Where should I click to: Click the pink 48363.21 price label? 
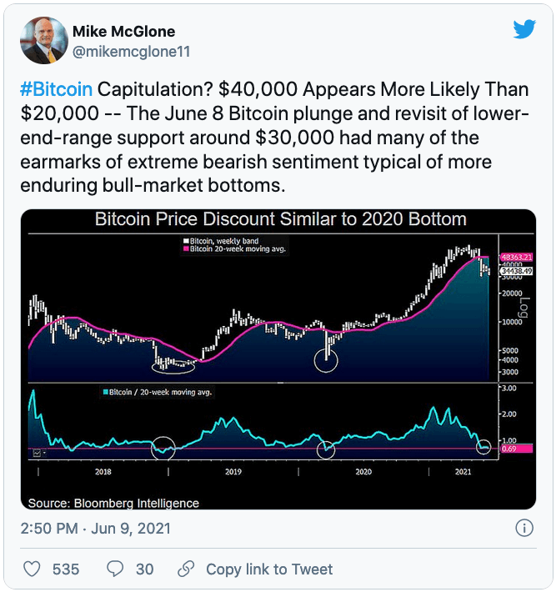[516, 258]
